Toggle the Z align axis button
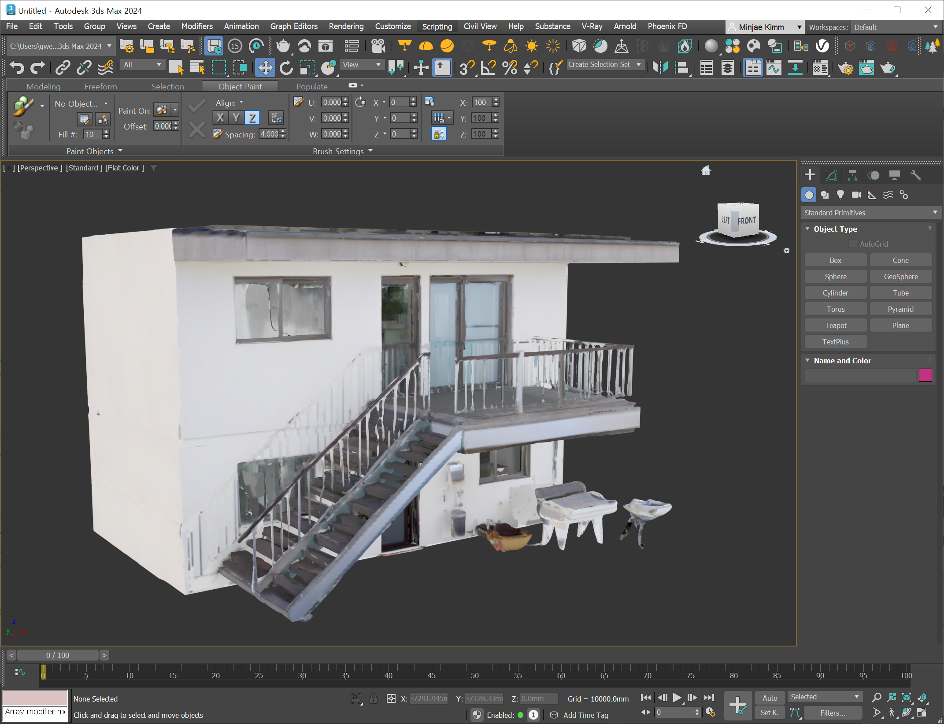 (x=252, y=118)
